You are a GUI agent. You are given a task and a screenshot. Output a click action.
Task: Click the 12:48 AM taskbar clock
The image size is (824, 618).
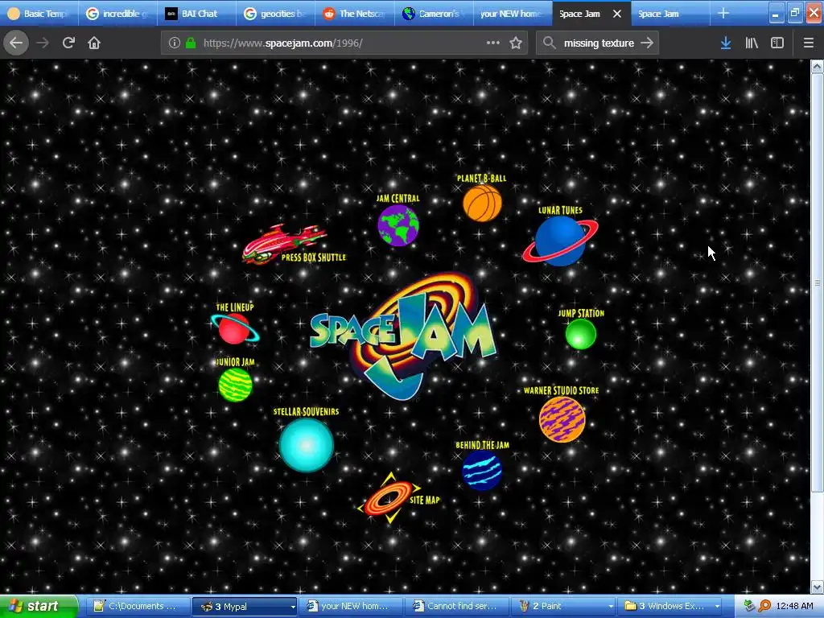coord(794,607)
